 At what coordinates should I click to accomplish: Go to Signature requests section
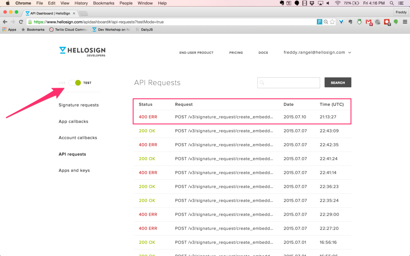[78, 105]
